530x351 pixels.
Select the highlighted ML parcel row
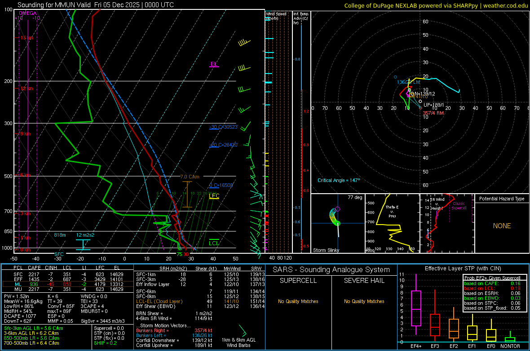68,284
